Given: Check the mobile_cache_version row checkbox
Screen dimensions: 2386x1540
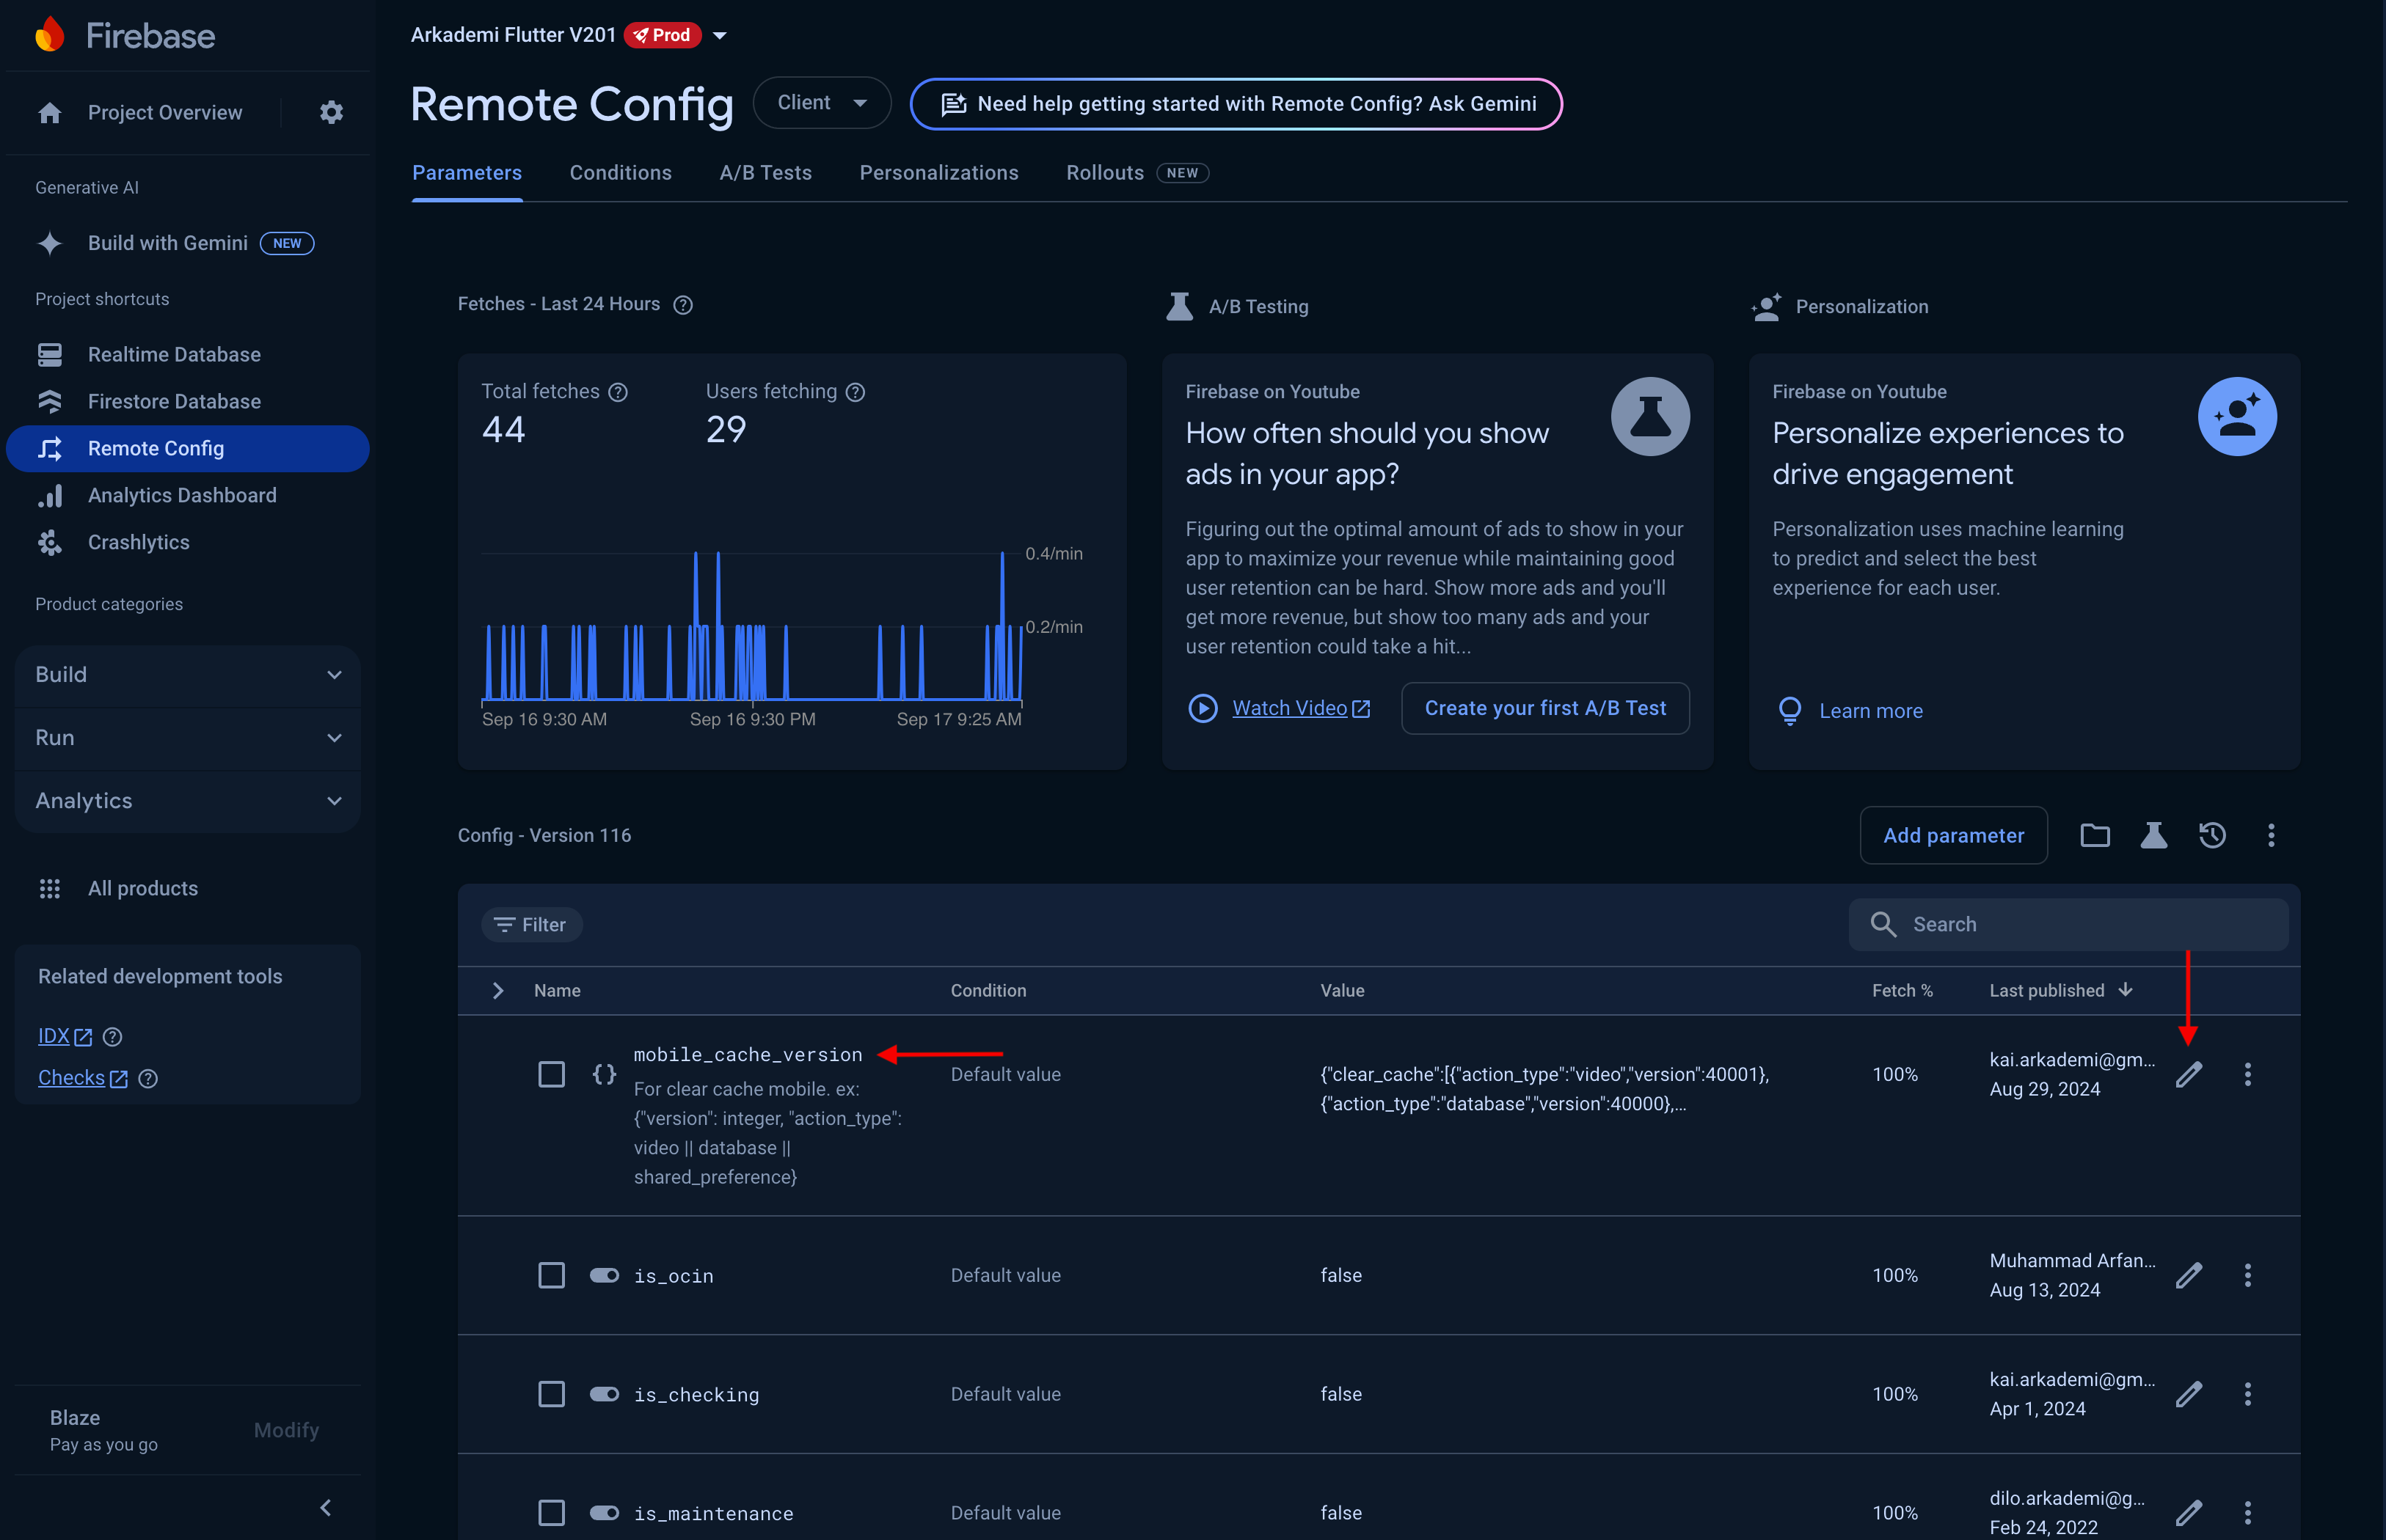Looking at the screenshot, I should pyautogui.click(x=551, y=1073).
